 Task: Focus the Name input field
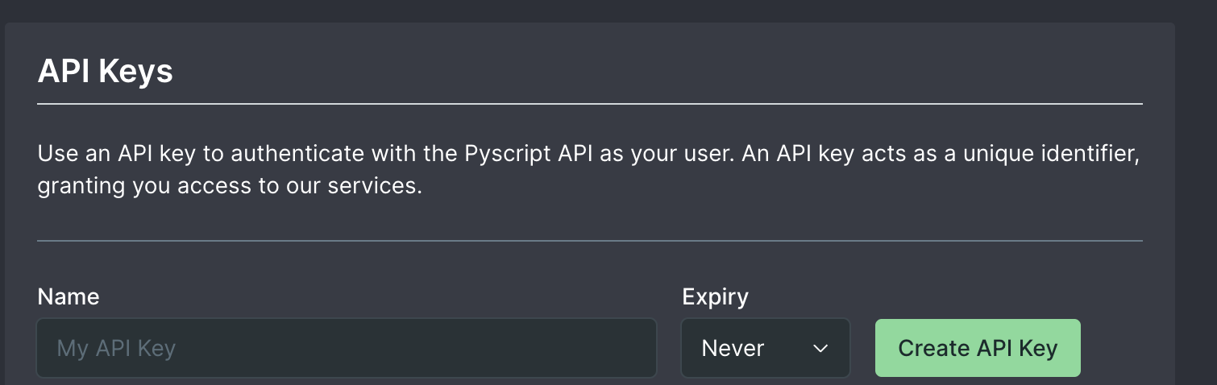pos(347,348)
